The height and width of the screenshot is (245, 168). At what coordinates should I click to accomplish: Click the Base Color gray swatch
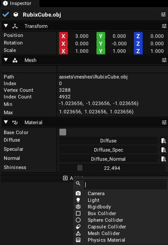[63, 132]
